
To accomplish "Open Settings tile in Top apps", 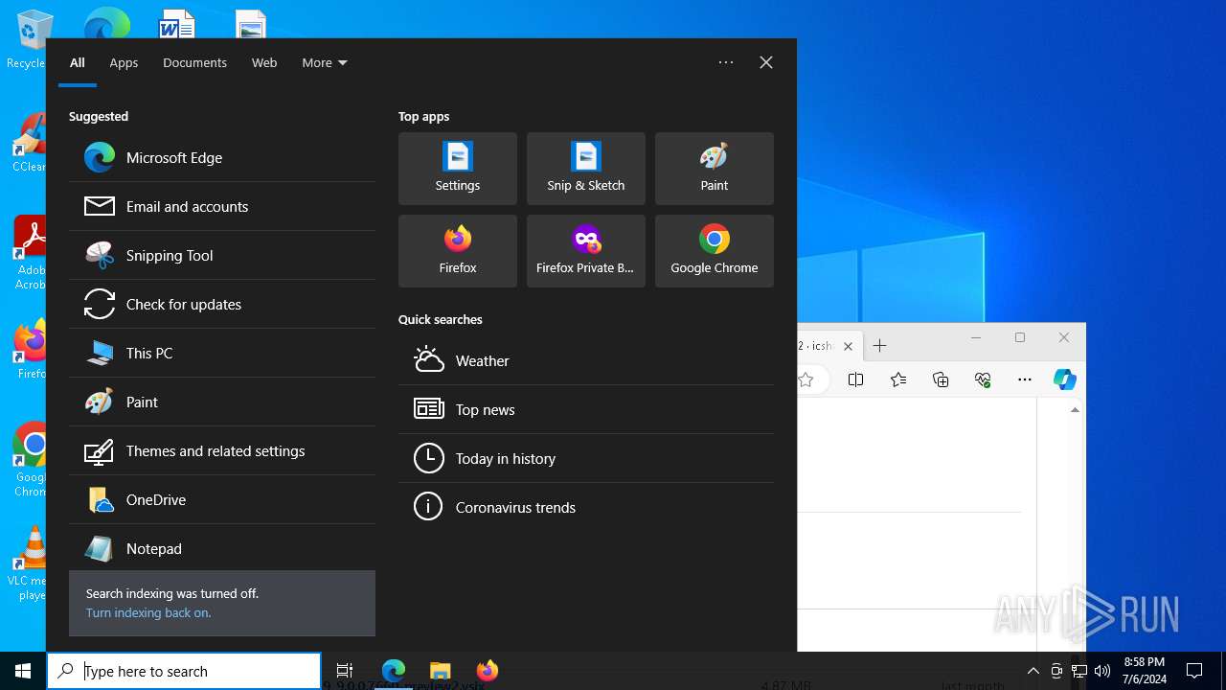I will coord(458,169).
